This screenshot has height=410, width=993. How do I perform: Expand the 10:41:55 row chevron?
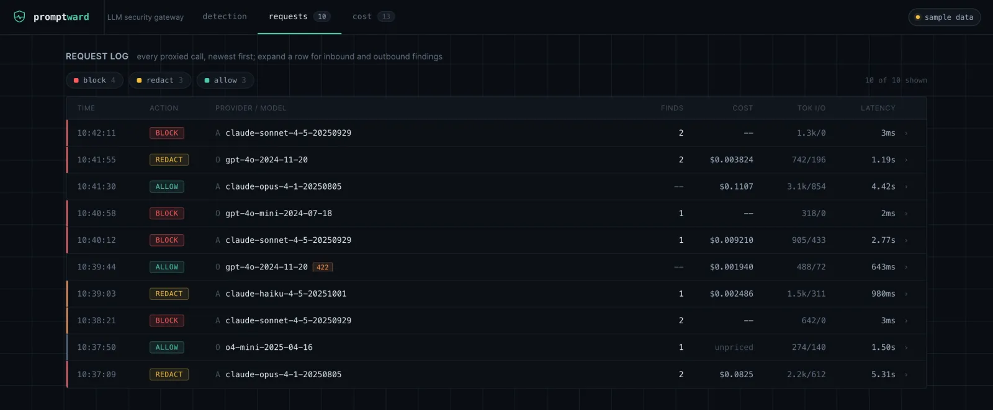(x=906, y=160)
